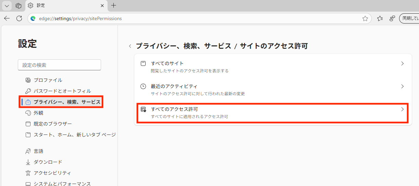Go back using breadcrumb chevron beside heading

(130, 46)
